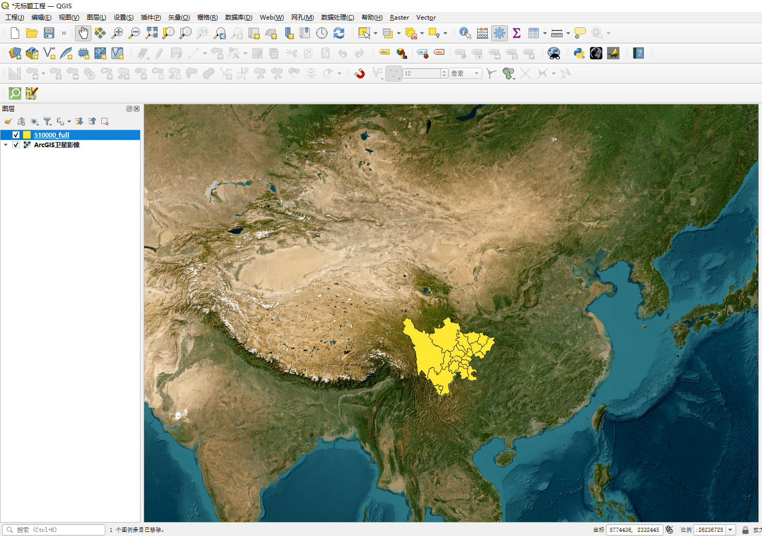Open the layer styling paintbrush in Layers panel
Image resolution: width=762 pixels, height=536 pixels.
point(8,121)
